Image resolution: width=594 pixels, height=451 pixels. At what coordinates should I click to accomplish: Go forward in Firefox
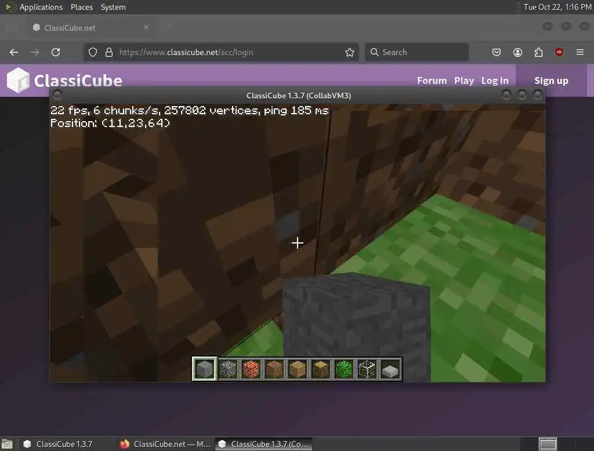[35, 52]
